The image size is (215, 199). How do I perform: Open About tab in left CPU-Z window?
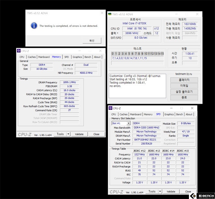pyautogui.click(x=97, y=57)
